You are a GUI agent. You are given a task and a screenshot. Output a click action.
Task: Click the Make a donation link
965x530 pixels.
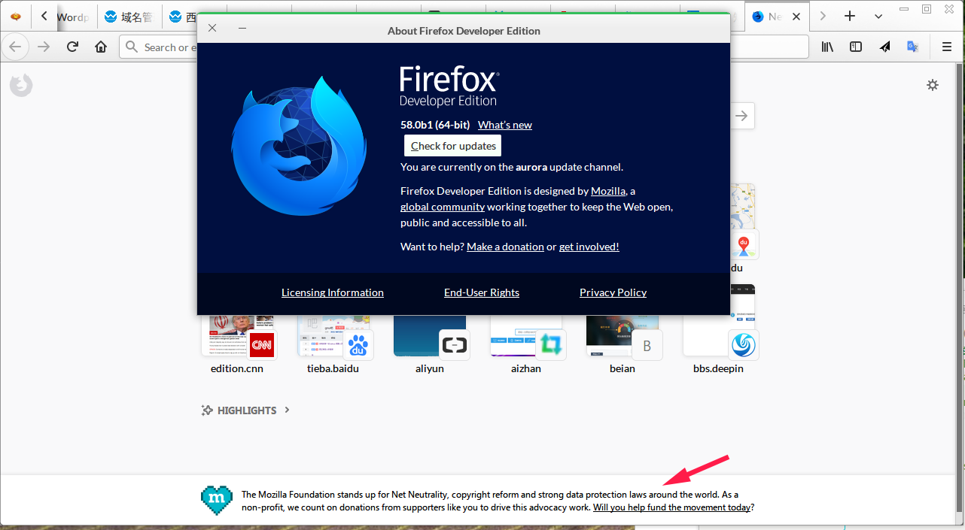505,247
